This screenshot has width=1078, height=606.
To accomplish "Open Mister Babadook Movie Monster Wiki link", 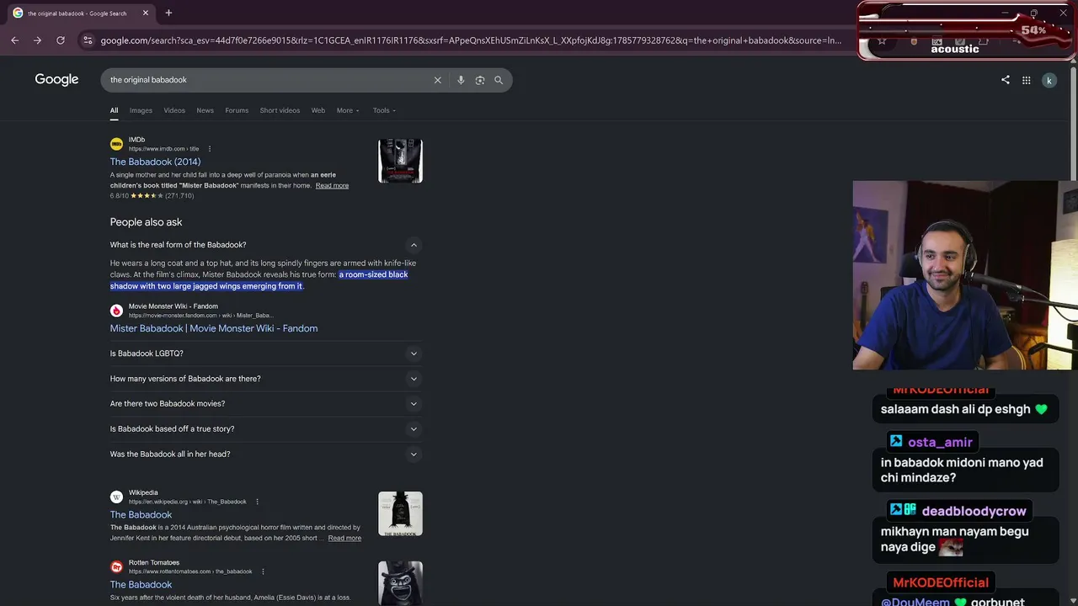I will [214, 328].
